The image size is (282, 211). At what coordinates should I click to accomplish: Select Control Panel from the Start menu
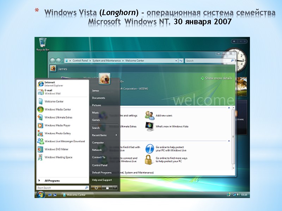(100, 165)
